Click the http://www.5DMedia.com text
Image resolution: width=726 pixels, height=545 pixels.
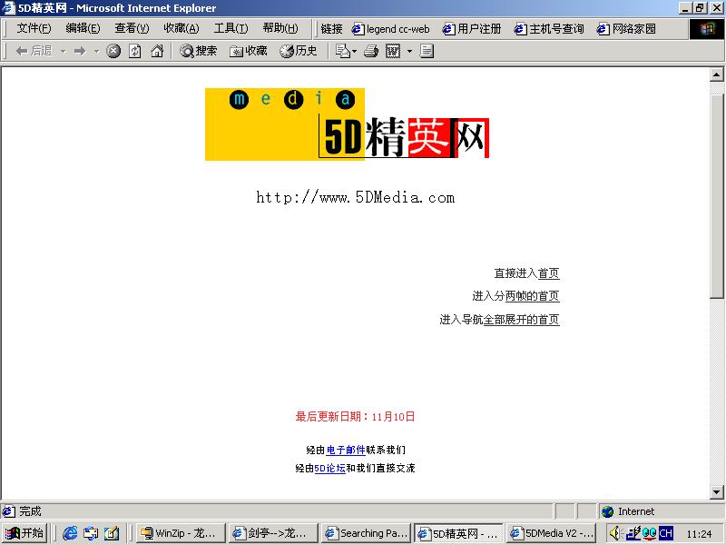356,197
